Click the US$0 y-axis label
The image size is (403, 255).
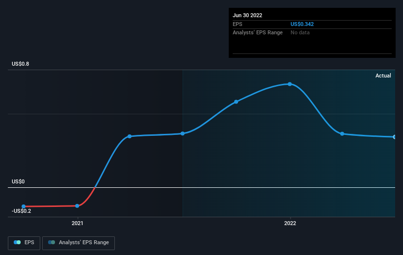tap(18, 181)
